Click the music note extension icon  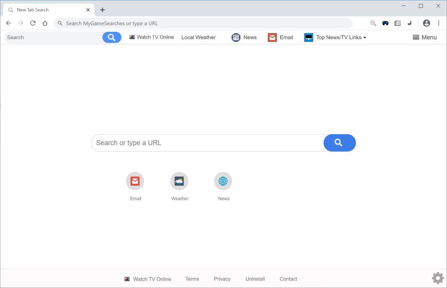[410, 23]
